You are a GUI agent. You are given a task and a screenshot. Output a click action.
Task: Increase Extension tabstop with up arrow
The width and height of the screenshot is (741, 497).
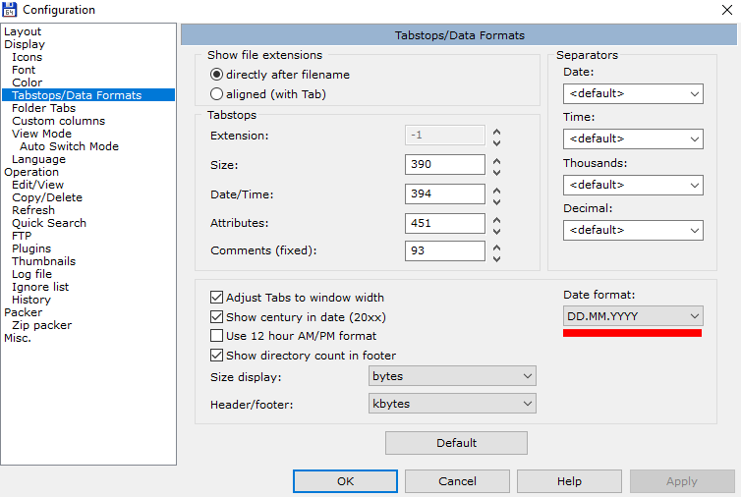coord(496,132)
